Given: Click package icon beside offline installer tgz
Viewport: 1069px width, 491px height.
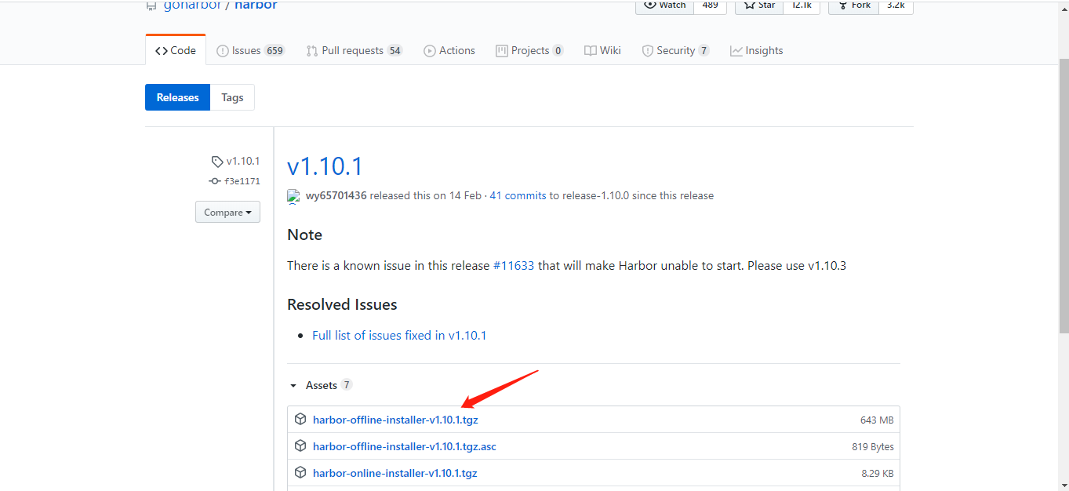Looking at the screenshot, I should pos(300,420).
